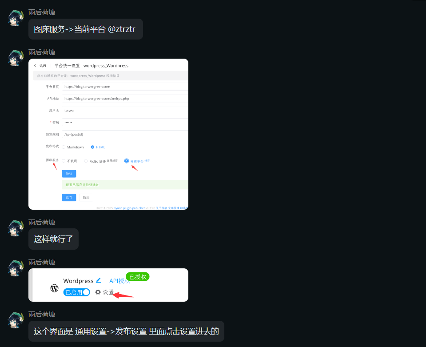
Task: Click the 取消 button
Action: tap(86, 197)
